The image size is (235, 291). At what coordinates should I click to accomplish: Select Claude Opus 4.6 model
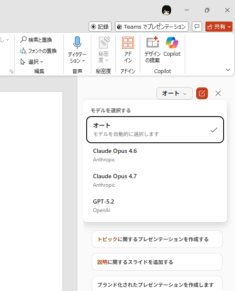click(x=155, y=155)
